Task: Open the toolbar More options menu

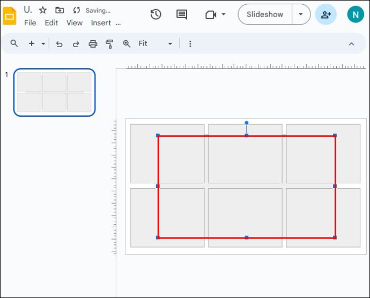Action: [x=190, y=43]
